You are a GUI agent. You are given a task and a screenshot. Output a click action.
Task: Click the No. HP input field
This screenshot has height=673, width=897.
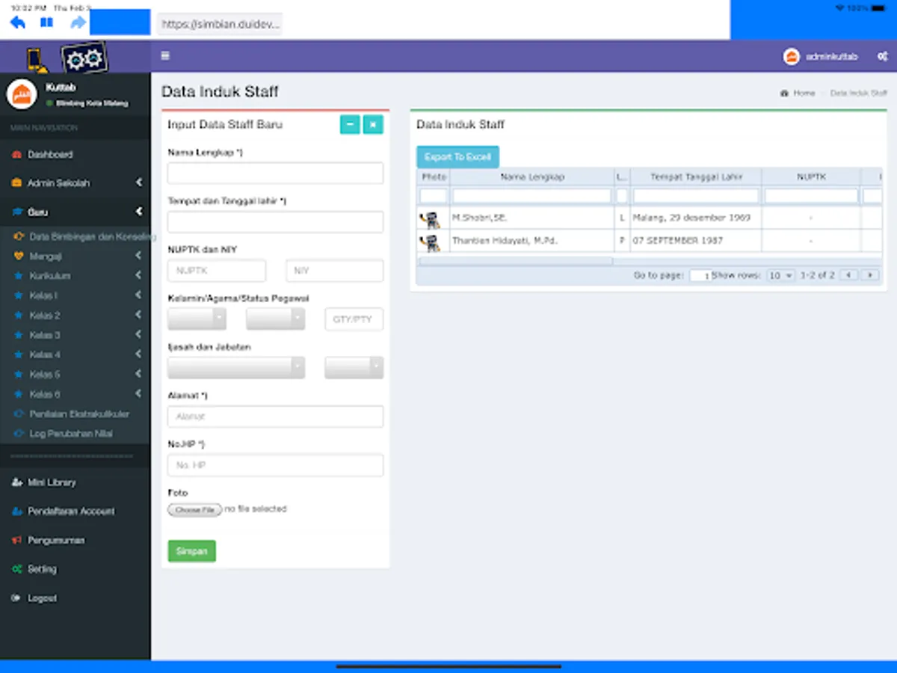coord(275,465)
